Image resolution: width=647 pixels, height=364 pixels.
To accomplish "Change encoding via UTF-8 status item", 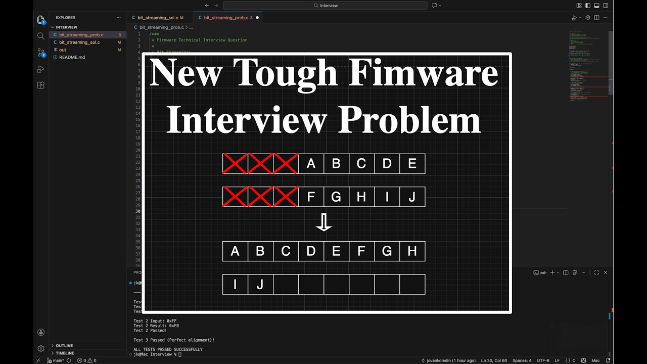I will point(543,360).
